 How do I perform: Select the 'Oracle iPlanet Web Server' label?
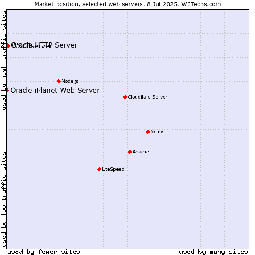pos(55,91)
